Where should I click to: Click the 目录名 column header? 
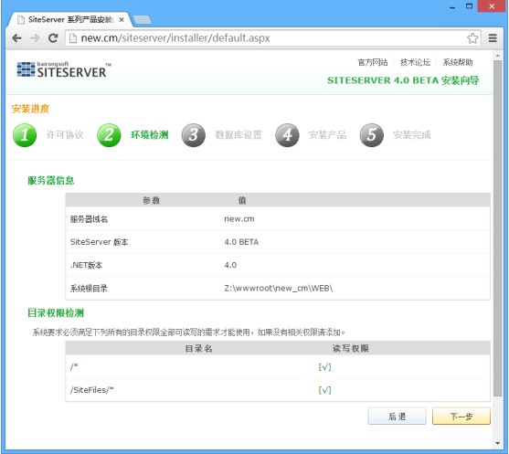198,349
